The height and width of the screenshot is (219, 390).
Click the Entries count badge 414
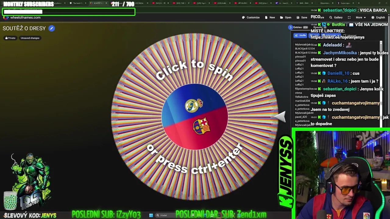[305, 27]
